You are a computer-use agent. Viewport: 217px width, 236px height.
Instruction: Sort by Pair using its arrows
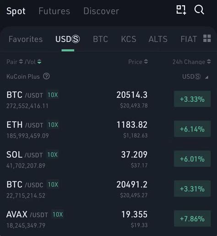pyautogui.click(x=21, y=62)
